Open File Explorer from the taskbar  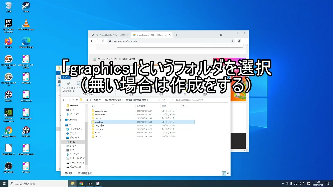coord(73,183)
